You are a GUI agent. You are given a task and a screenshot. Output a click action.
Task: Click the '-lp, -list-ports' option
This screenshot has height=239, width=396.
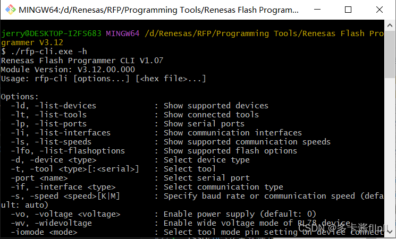pyautogui.click(x=49, y=124)
